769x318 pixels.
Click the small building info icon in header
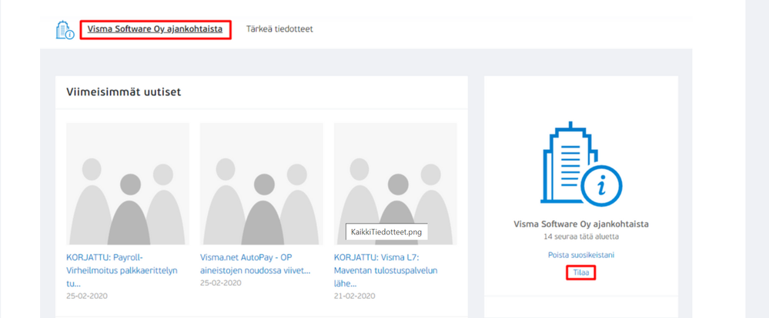coord(65,30)
